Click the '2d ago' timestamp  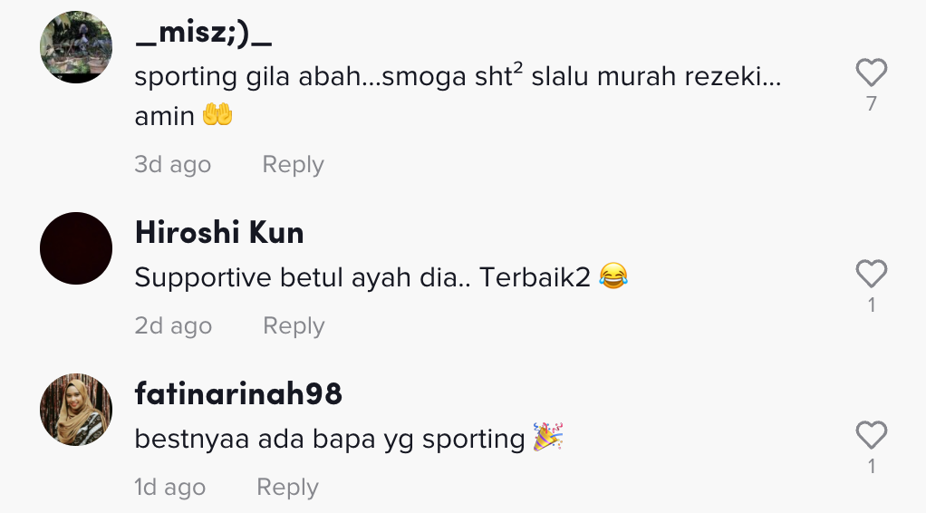point(173,325)
